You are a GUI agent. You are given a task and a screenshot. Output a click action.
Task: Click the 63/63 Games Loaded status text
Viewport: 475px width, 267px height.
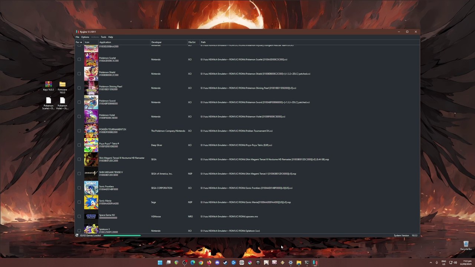click(91, 235)
